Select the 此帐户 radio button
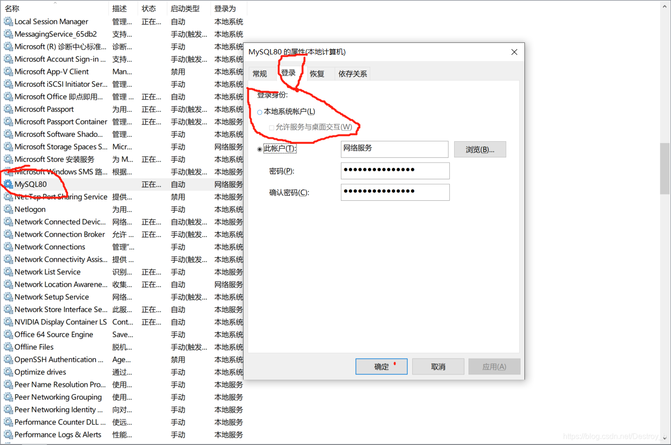Image resolution: width=671 pixels, height=445 pixels. (x=260, y=149)
